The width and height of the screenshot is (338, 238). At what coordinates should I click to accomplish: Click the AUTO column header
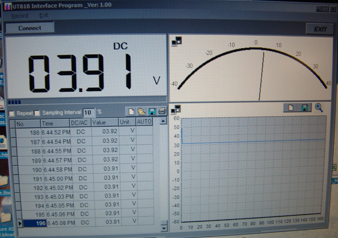(144, 121)
